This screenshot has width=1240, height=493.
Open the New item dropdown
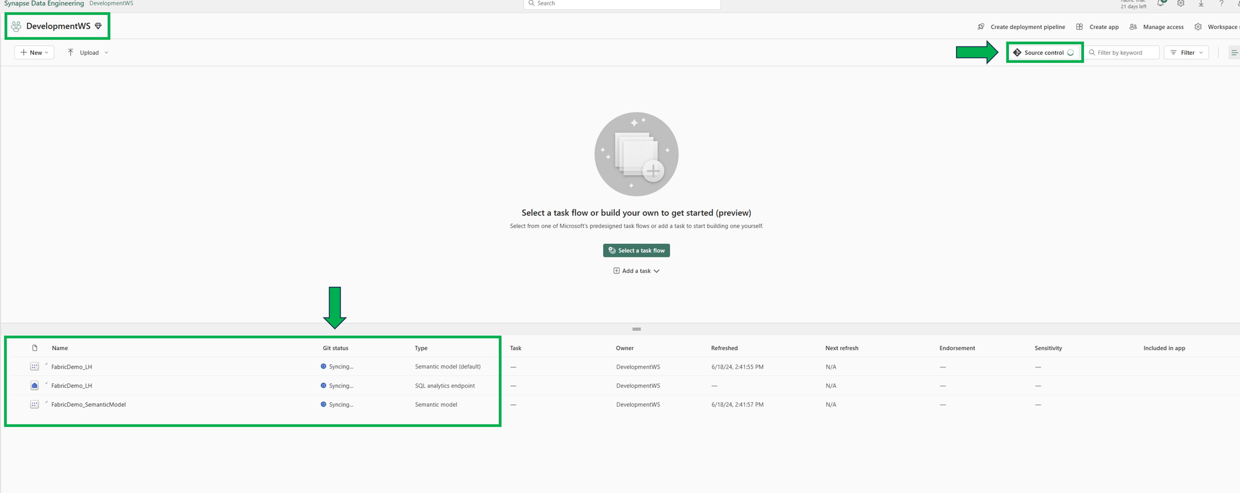pos(34,53)
